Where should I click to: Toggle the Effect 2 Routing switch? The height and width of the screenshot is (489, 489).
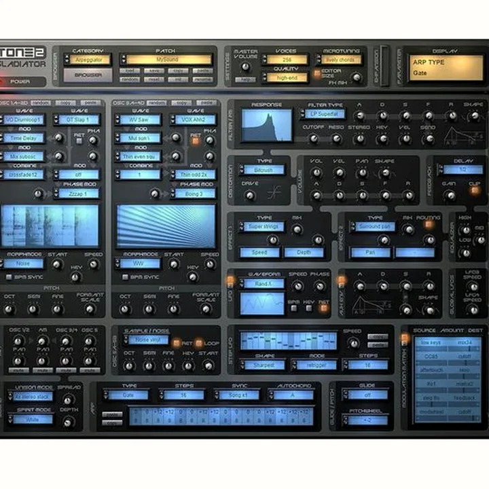pos(429,224)
